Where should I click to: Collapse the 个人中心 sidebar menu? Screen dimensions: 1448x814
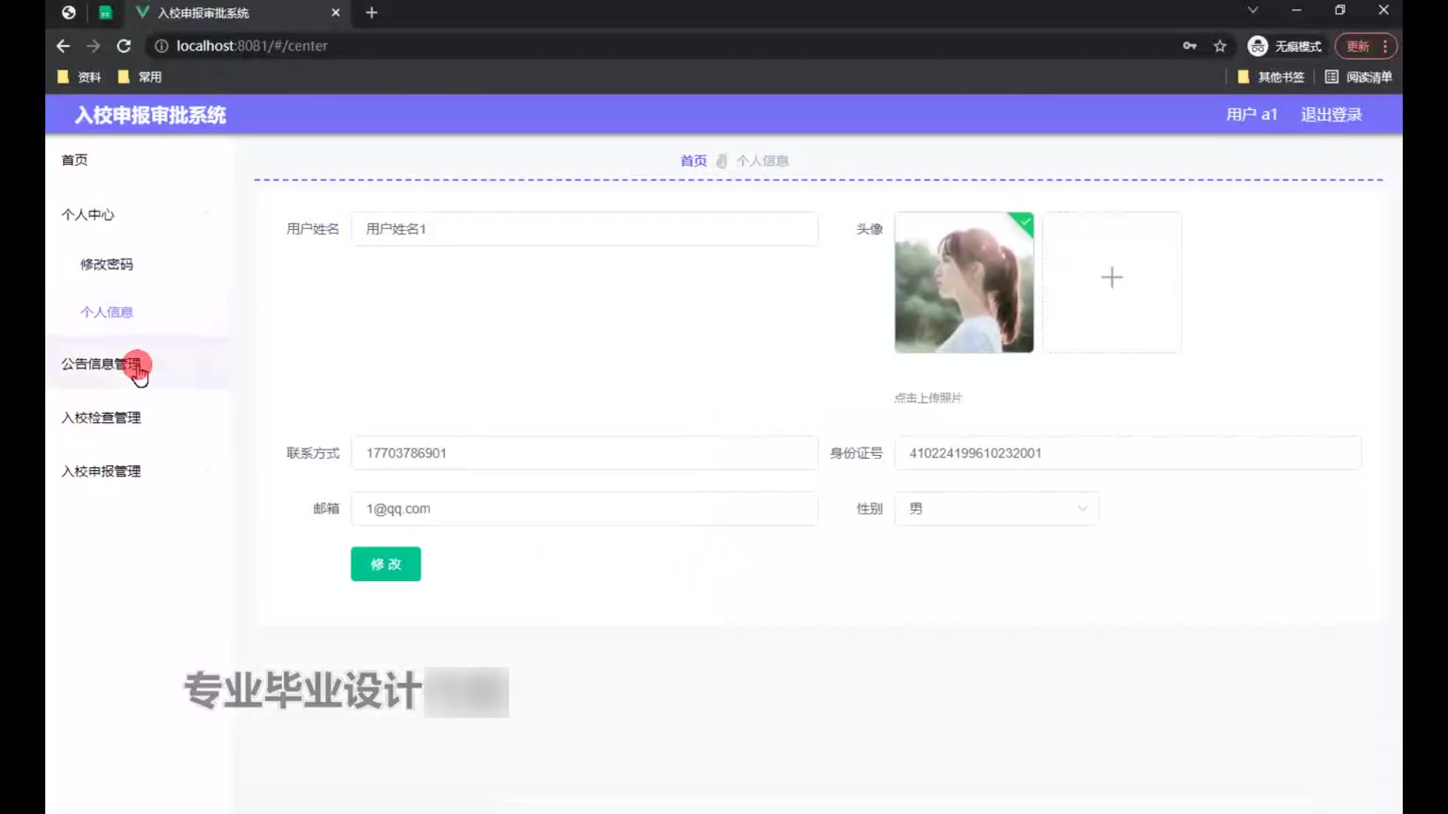136,215
